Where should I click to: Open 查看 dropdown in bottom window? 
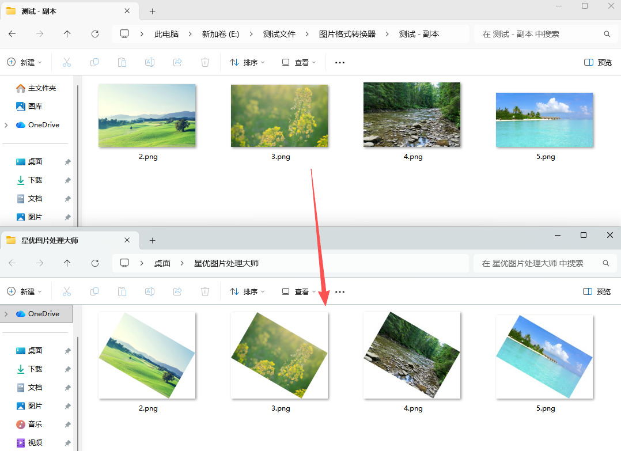(298, 291)
